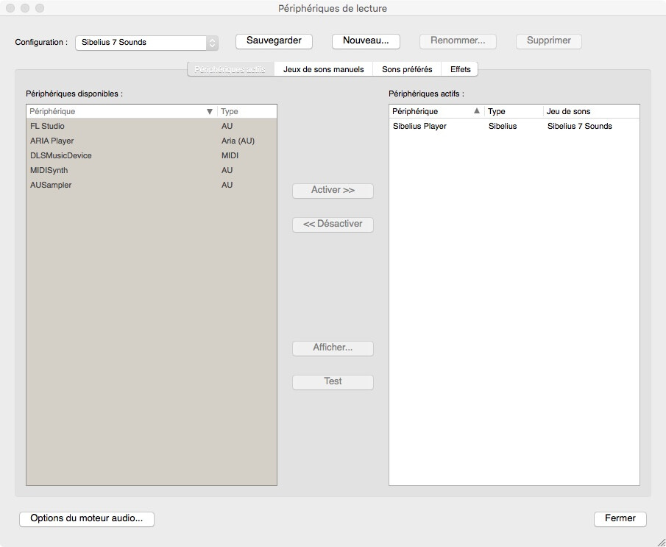The height and width of the screenshot is (547, 666).
Task: Switch to the Sons préférés tab
Action: (x=407, y=69)
